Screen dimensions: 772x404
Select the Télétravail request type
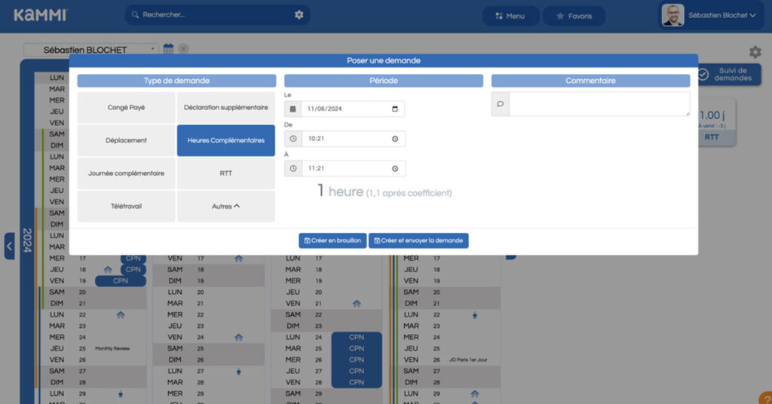(x=126, y=206)
